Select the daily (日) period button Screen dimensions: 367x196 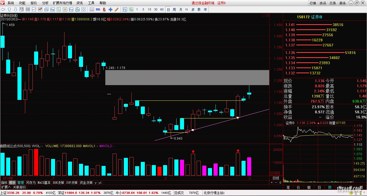168,9
